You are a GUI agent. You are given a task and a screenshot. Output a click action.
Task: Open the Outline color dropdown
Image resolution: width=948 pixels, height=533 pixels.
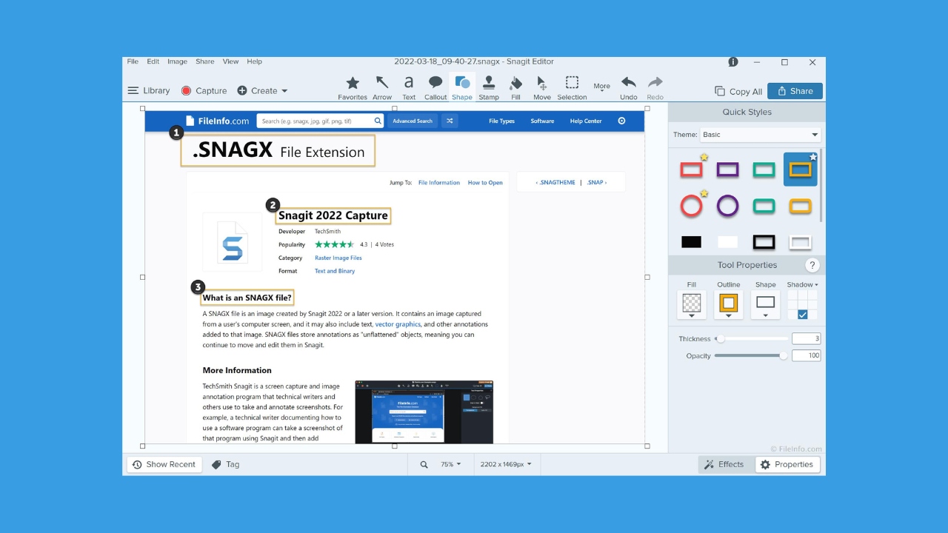pyautogui.click(x=728, y=304)
